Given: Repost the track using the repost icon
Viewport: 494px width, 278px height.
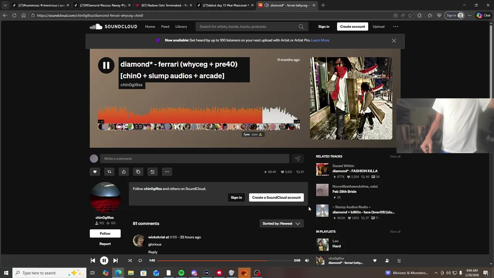Looking at the screenshot, I should click(x=109, y=172).
